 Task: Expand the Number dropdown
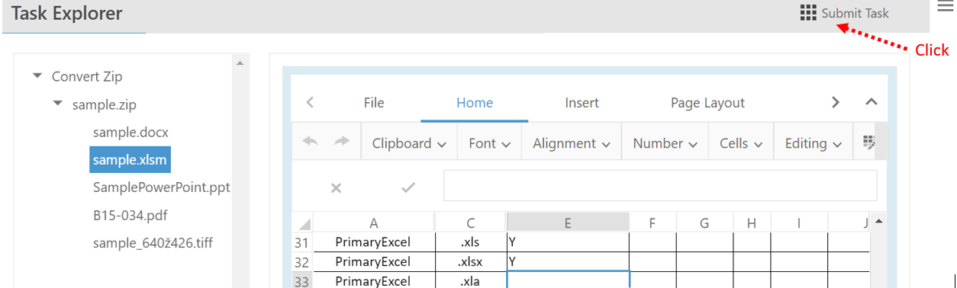click(665, 143)
